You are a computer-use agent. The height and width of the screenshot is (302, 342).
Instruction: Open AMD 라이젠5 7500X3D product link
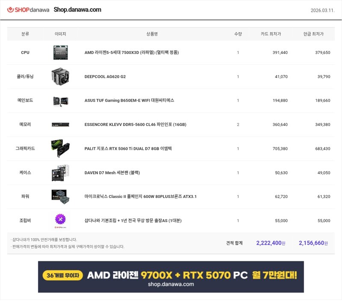click(x=131, y=53)
